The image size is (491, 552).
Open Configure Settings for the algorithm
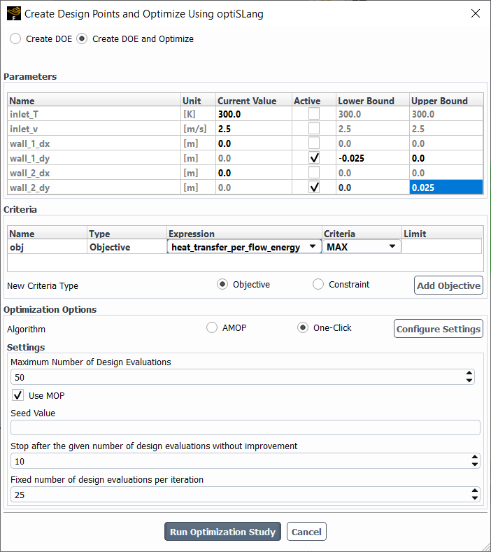(x=439, y=328)
